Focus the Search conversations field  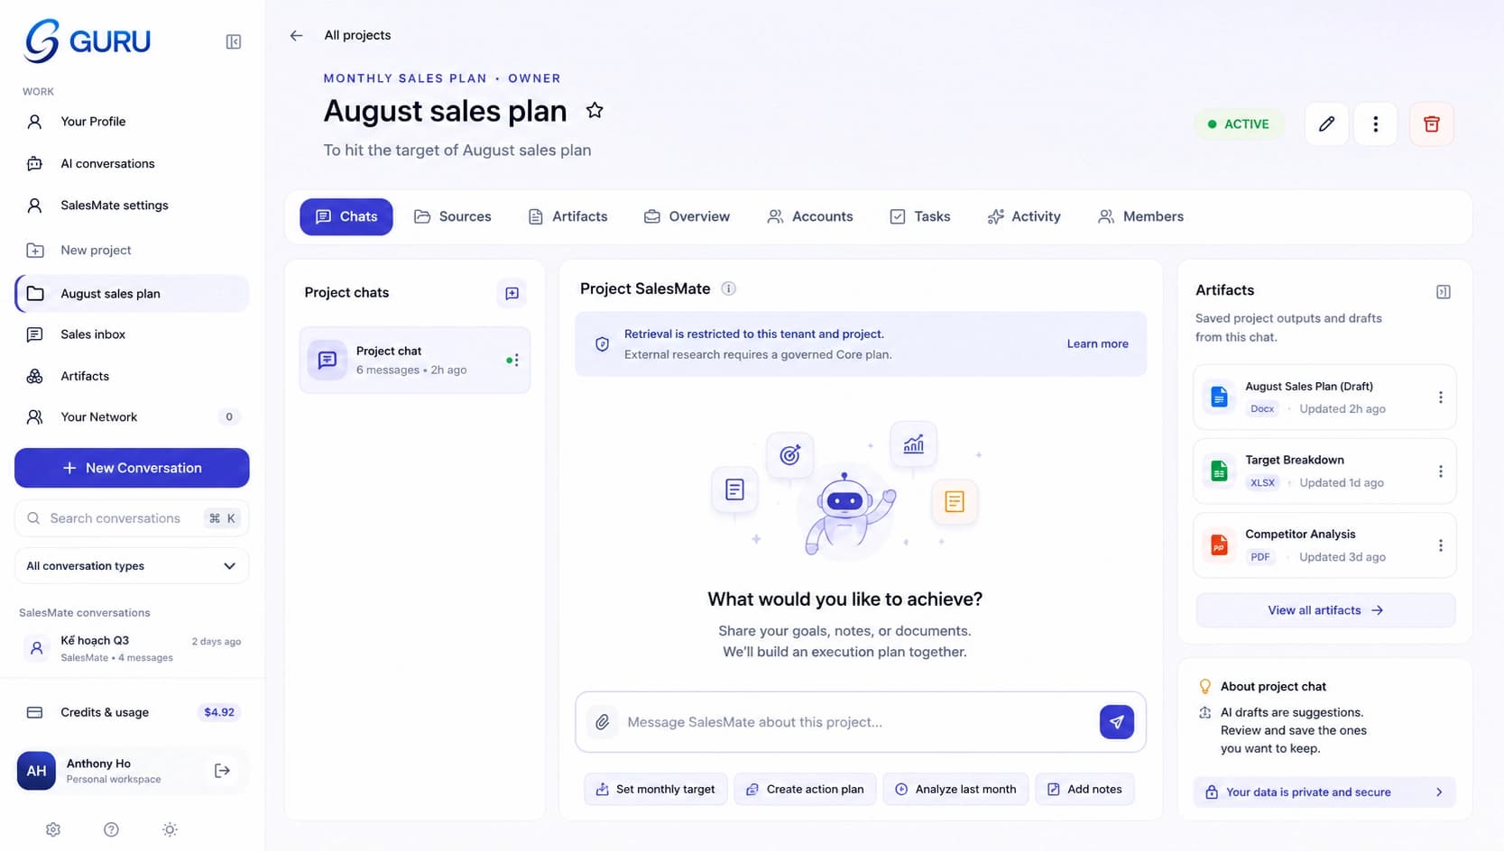[132, 518]
